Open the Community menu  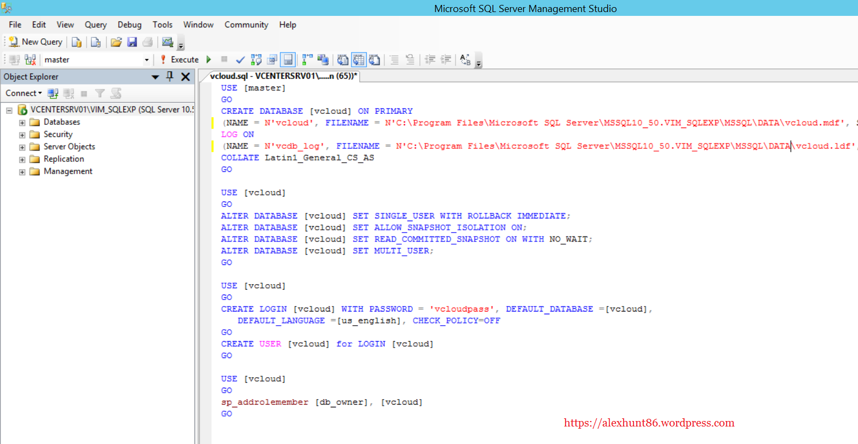click(246, 25)
